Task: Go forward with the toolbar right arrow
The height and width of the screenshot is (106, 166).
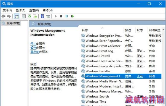Action: coord(9,16)
